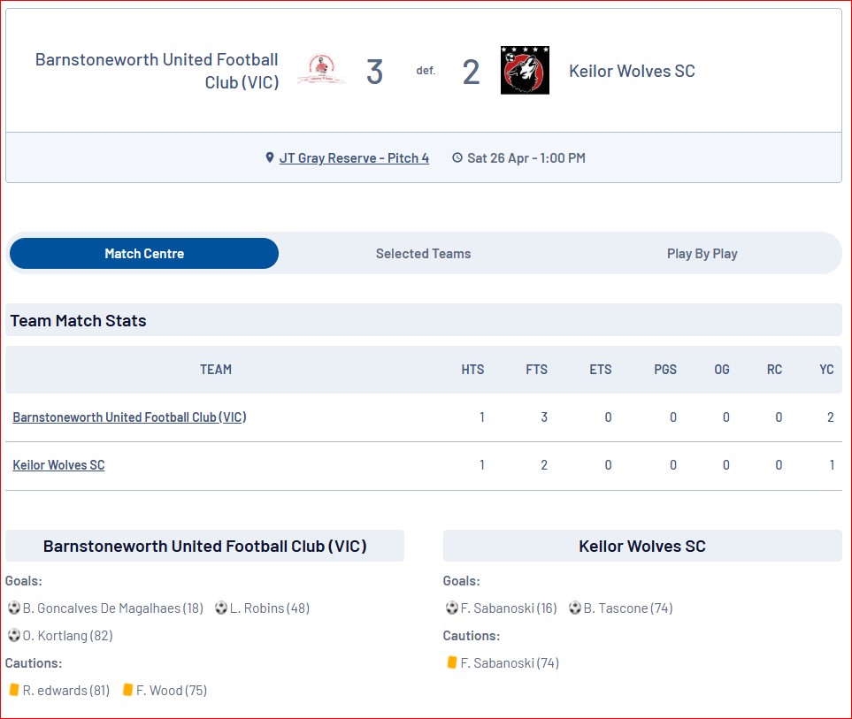Click the clock icon beside match time
The image size is (852, 719).
(x=457, y=158)
